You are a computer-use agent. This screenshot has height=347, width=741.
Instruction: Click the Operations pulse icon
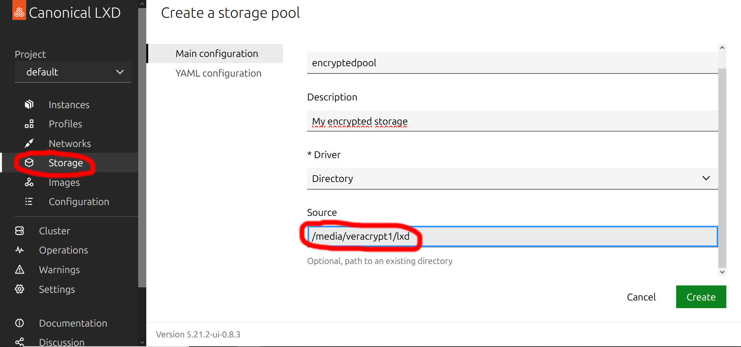19,250
